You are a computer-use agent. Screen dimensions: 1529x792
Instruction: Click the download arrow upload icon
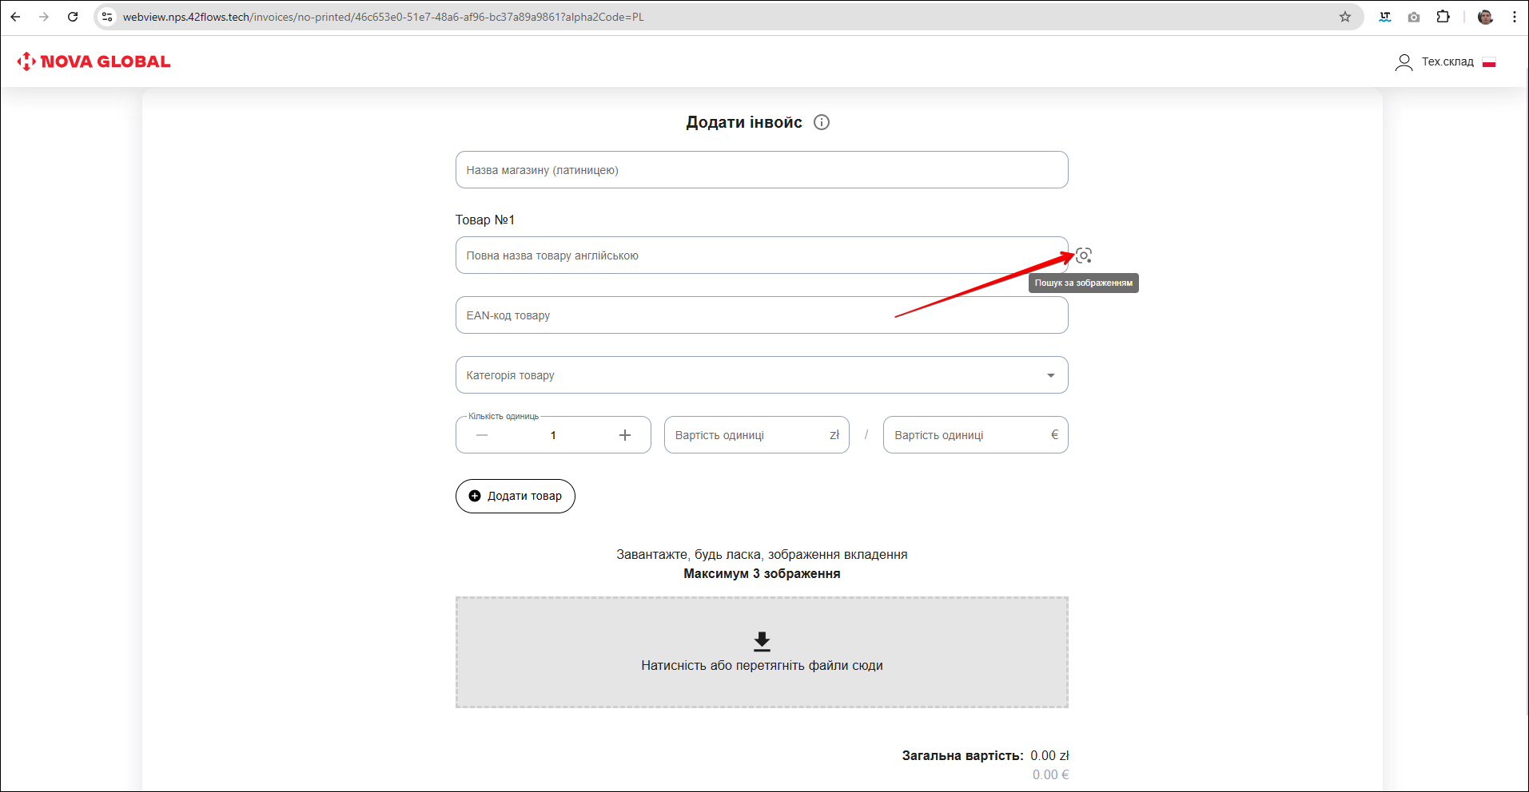coord(762,641)
